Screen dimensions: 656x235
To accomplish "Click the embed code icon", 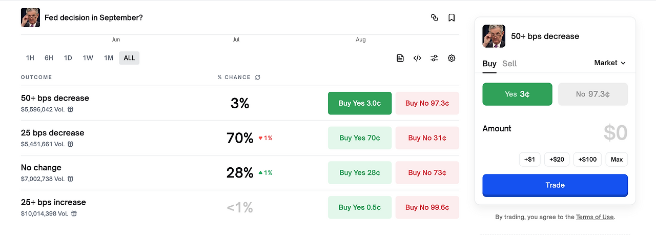I will 417,58.
